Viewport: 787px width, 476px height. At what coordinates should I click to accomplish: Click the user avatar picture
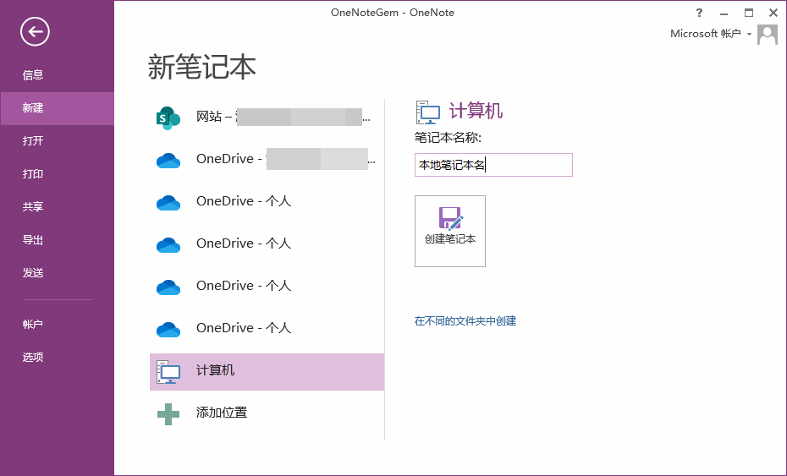click(x=768, y=35)
